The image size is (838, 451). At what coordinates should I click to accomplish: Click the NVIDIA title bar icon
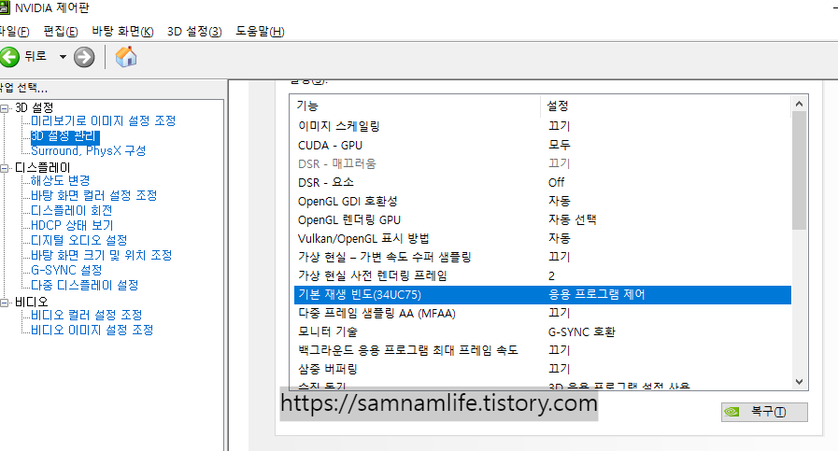click(x=5, y=7)
